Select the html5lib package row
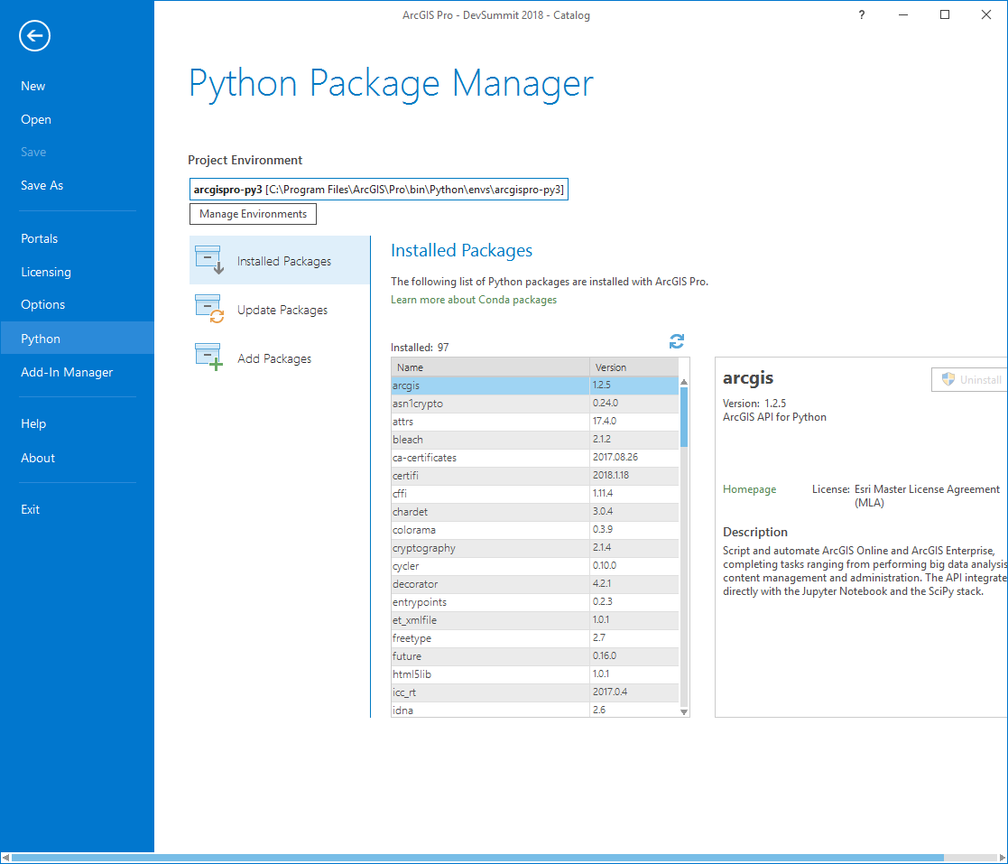This screenshot has width=1008, height=864. pos(535,674)
